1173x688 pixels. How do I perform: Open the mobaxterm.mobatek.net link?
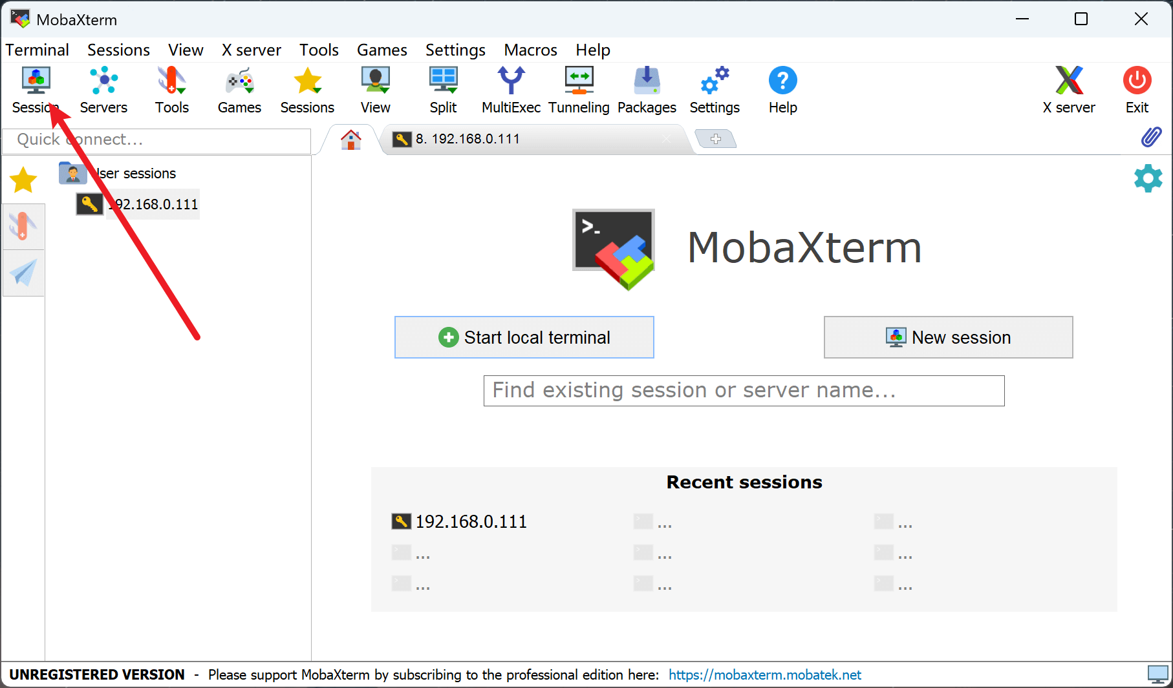(x=764, y=675)
